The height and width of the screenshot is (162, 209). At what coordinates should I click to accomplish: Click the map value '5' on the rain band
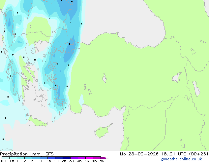pyautogui.click(x=57, y=63)
